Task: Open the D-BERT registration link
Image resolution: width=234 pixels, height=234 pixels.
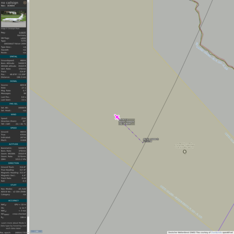Action: [x=22, y=33]
